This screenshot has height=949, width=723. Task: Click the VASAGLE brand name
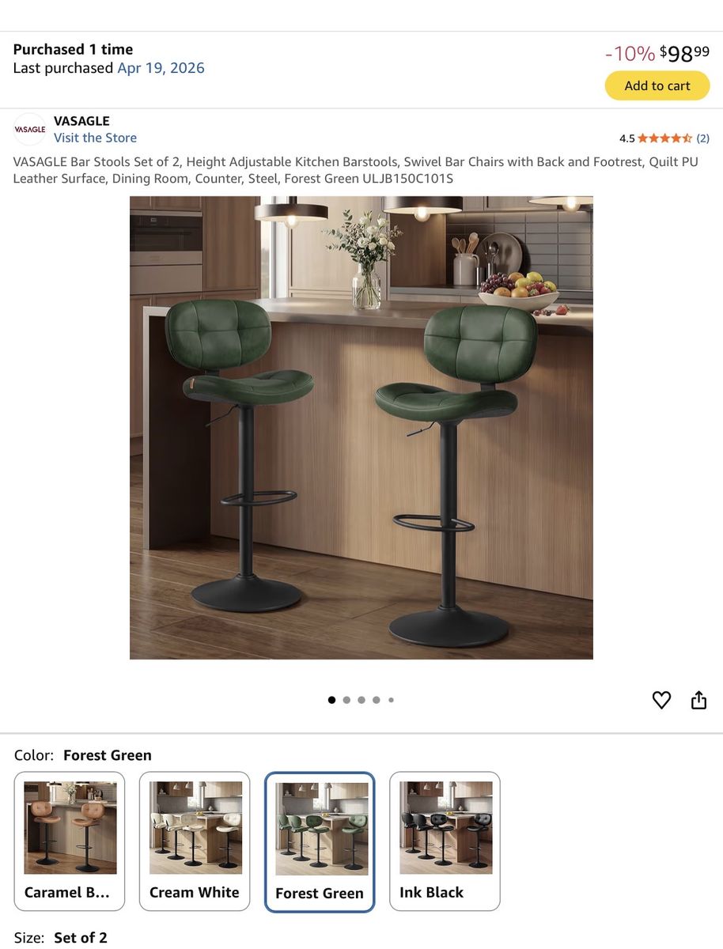click(81, 121)
